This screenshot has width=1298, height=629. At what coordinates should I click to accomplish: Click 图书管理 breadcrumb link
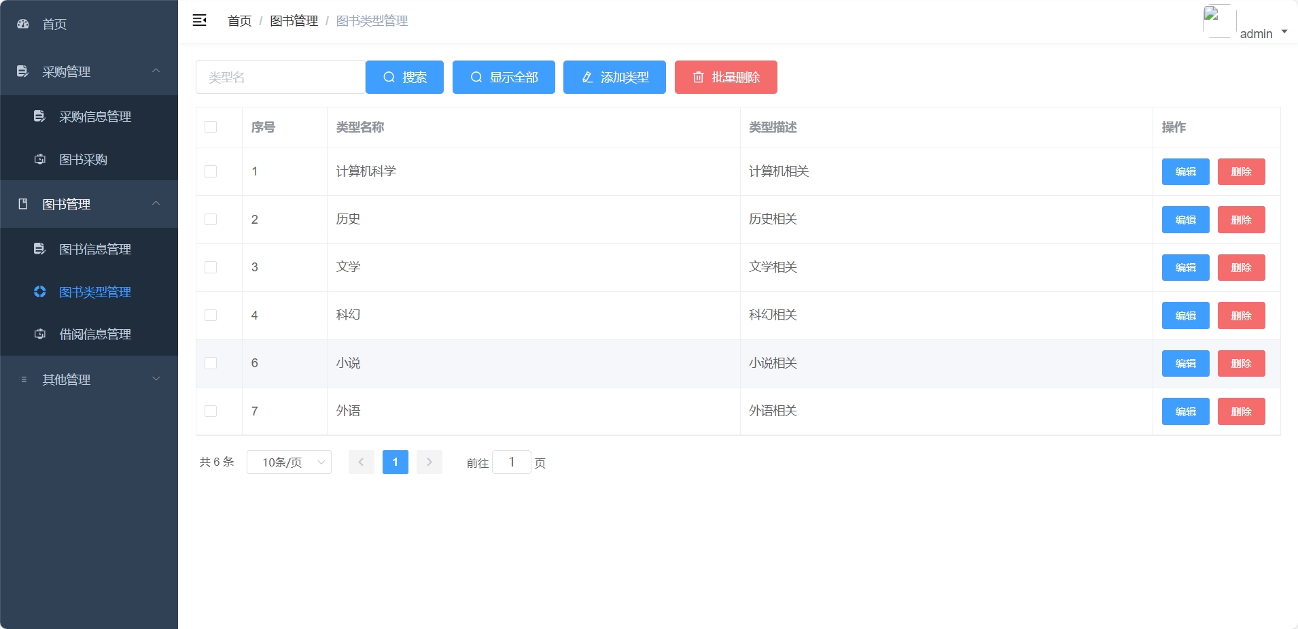tap(294, 21)
